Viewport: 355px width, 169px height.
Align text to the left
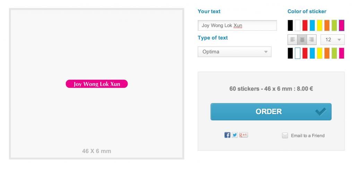pos(293,40)
